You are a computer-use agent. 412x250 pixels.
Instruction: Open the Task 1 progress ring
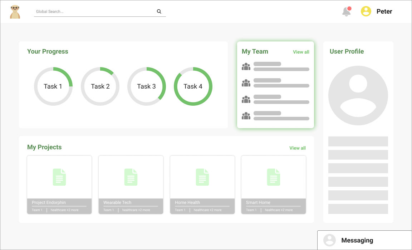coord(53,86)
